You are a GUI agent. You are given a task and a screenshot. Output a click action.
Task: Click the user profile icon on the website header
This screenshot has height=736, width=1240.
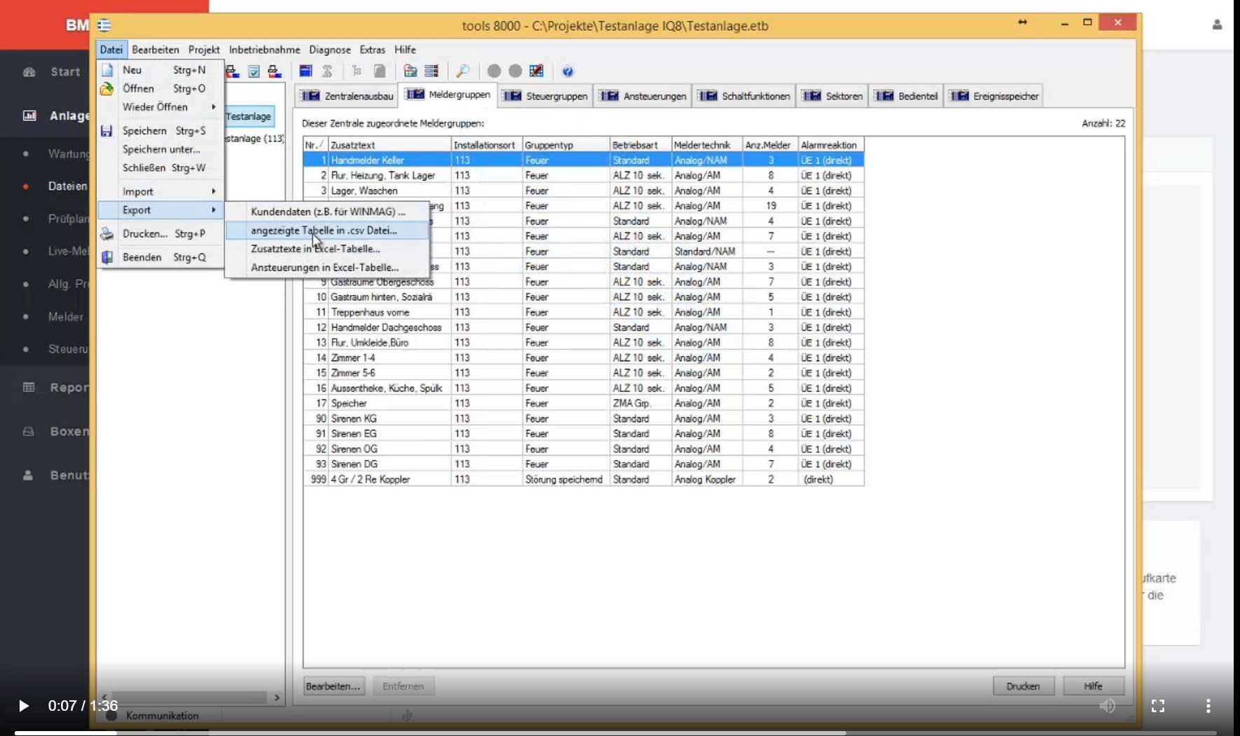(x=1217, y=25)
